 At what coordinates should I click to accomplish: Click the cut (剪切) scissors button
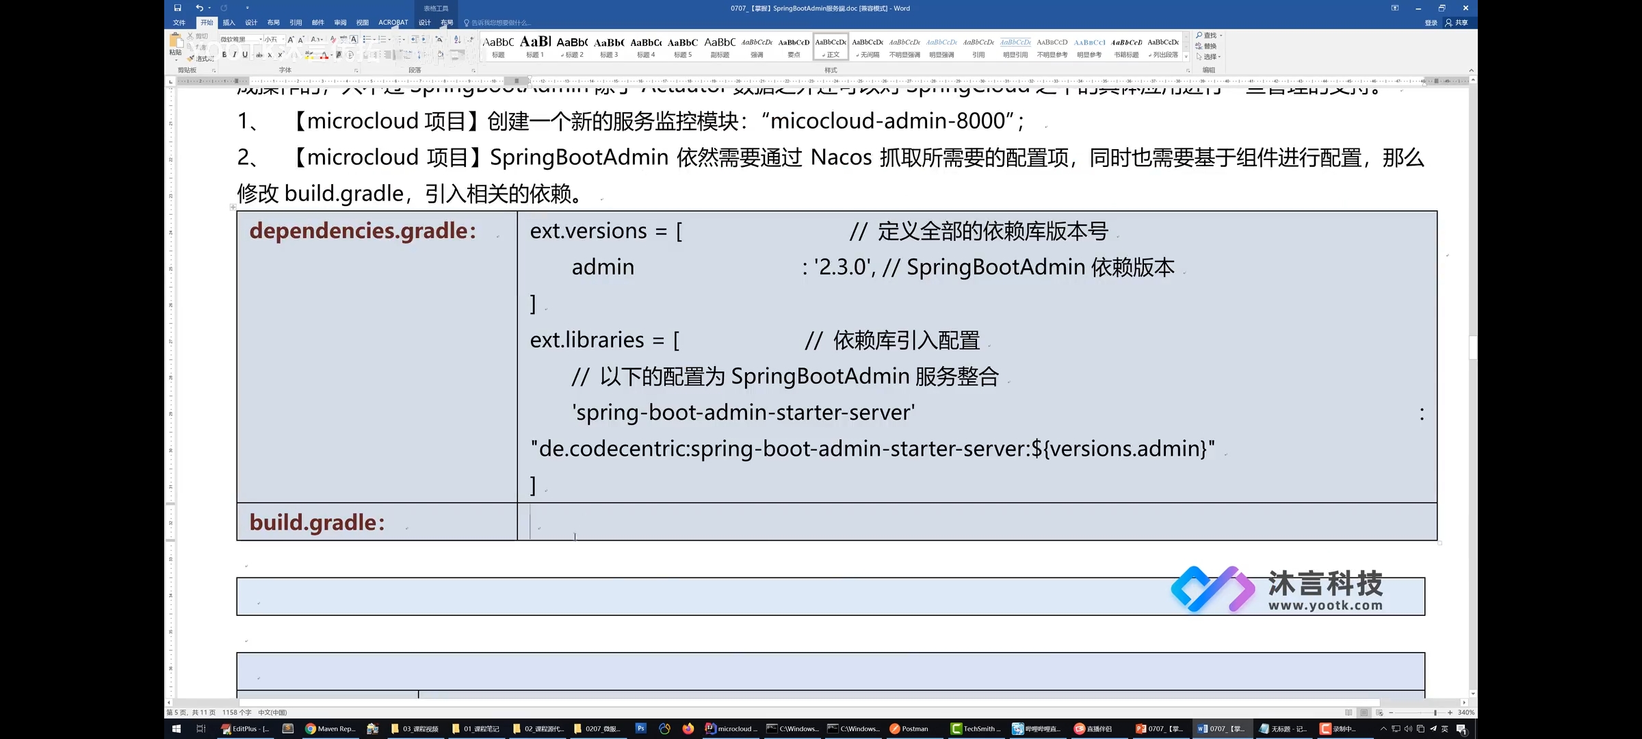[x=198, y=36]
